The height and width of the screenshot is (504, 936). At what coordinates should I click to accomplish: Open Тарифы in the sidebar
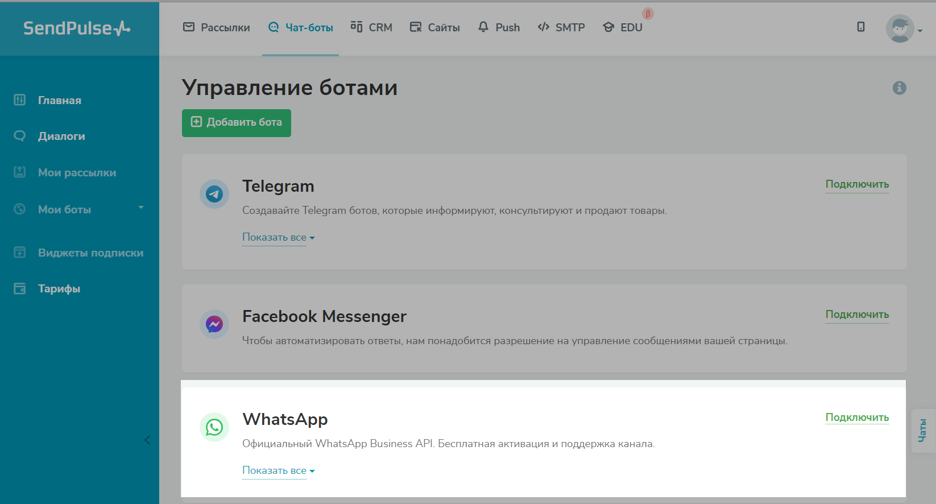[59, 288]
